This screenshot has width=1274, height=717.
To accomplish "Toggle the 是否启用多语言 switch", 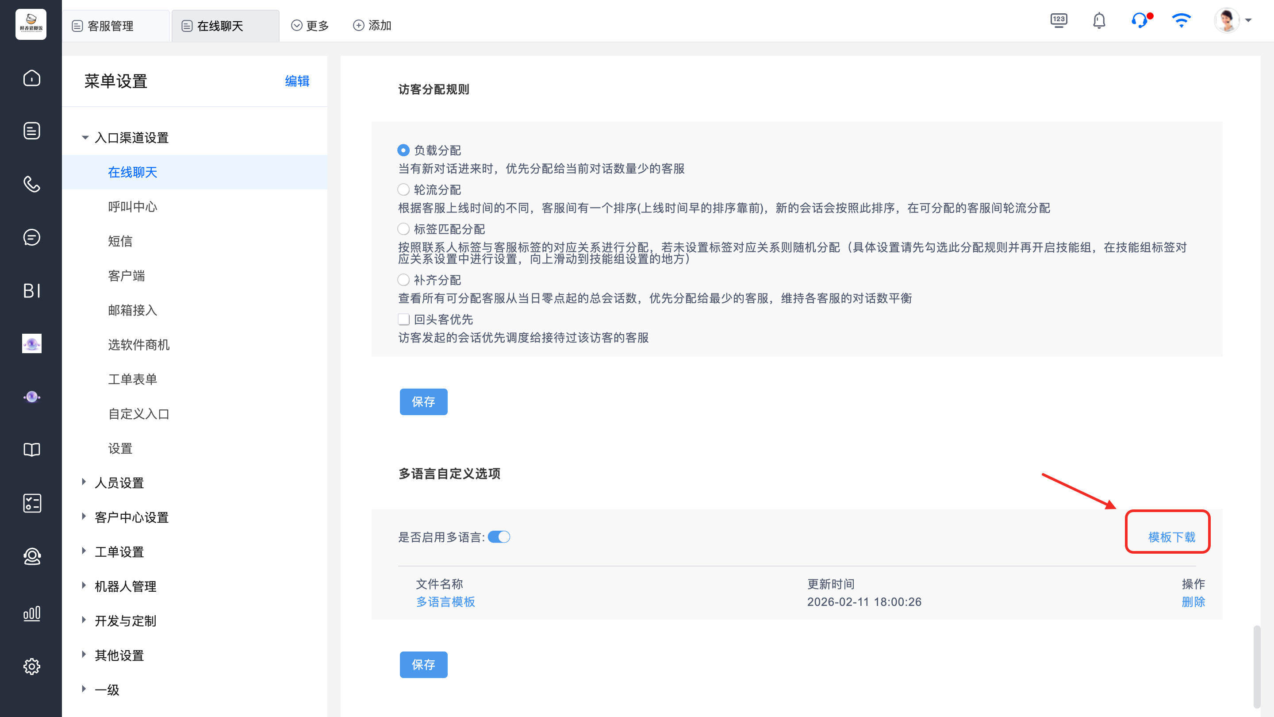I will point(499,537).
